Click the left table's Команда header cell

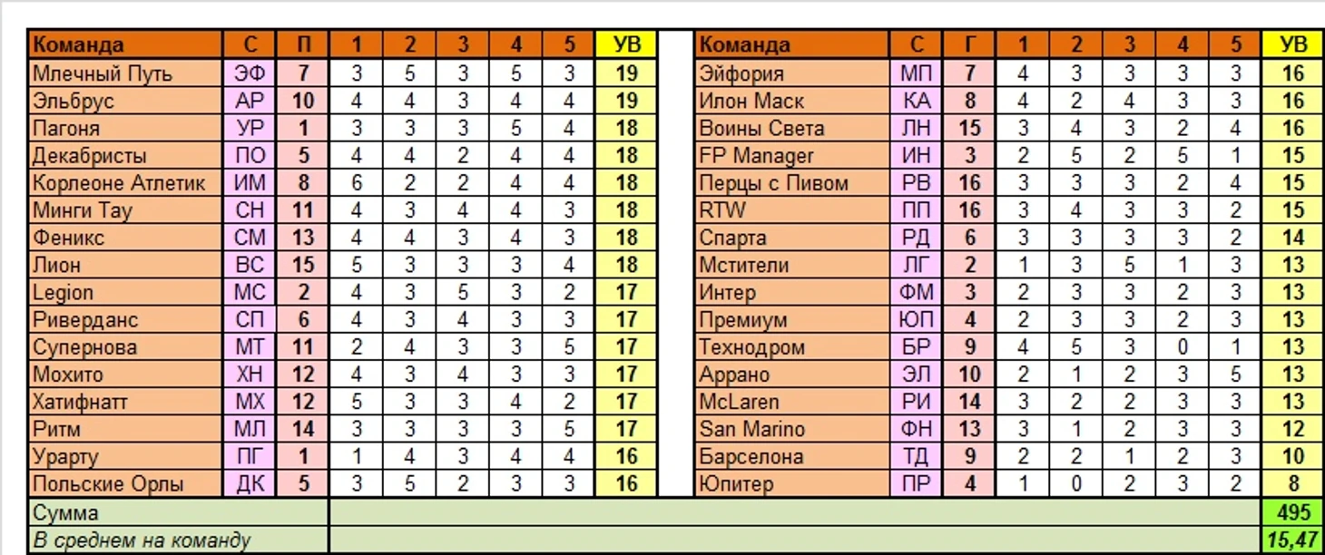pyautogui.click(x=125, y=44)
